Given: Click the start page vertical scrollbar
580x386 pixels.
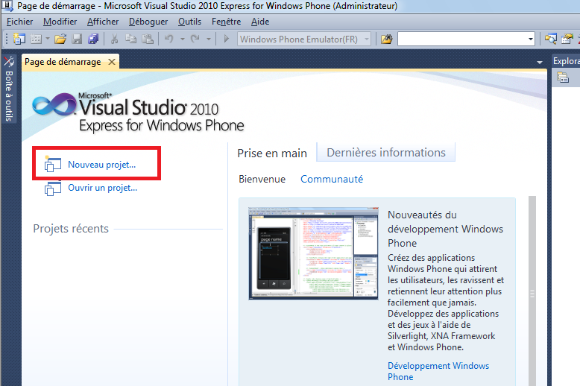Looking at the screenshot, I should [x=532, y=291].
